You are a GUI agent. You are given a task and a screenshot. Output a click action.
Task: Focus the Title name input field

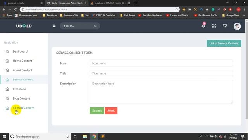click(161, 73)
